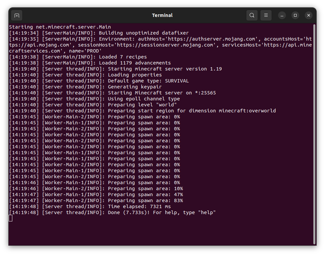325x255 pixels.
Task: Open terminal preferences via the menu icon
Action: pos(266,15)
